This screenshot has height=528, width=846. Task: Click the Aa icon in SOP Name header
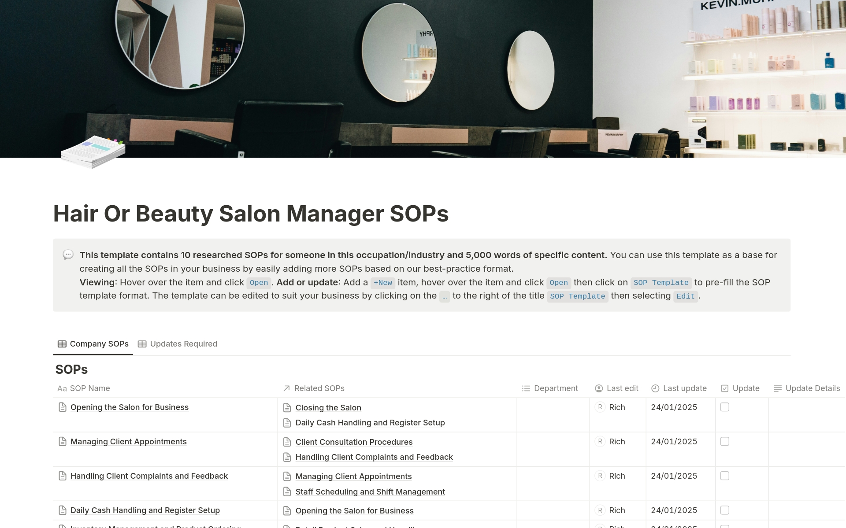(x=62, y=388)
